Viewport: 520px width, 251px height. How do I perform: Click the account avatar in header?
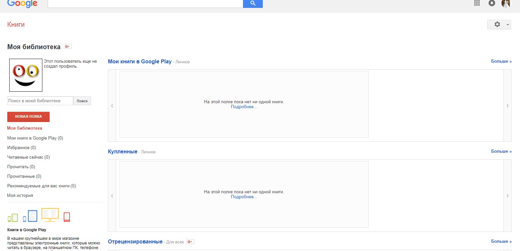point(506,4)
